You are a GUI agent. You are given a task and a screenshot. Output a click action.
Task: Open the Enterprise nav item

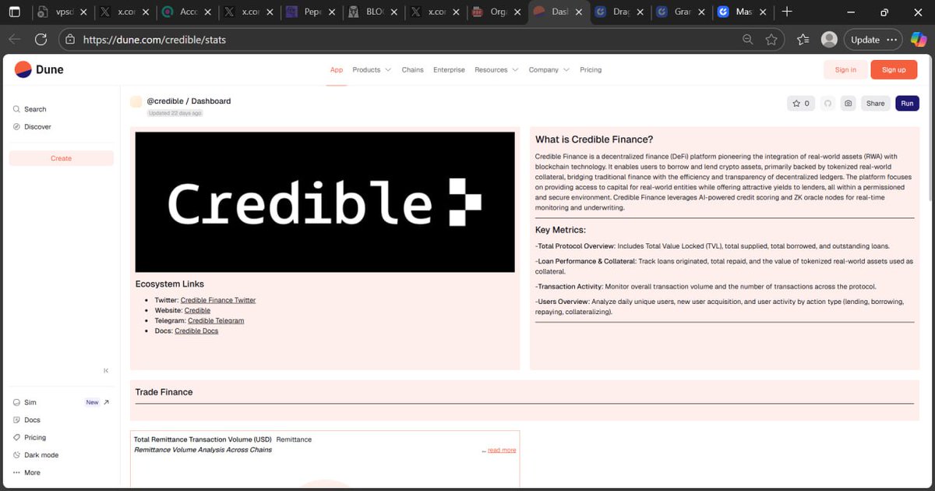pyautogui.click(x=449, y=69)
